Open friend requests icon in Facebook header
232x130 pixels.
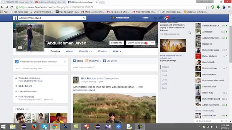tap(155, 18)
